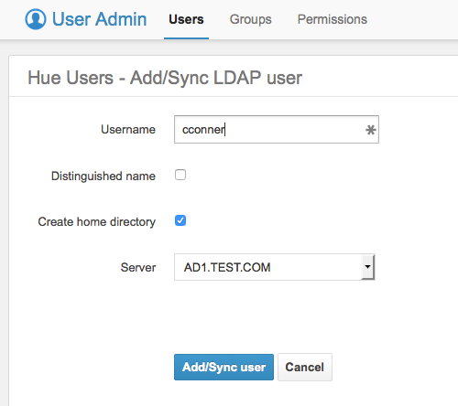Open the Server combo box showing AD1.TEST.COM
The image size is (458, 406).
274,267
